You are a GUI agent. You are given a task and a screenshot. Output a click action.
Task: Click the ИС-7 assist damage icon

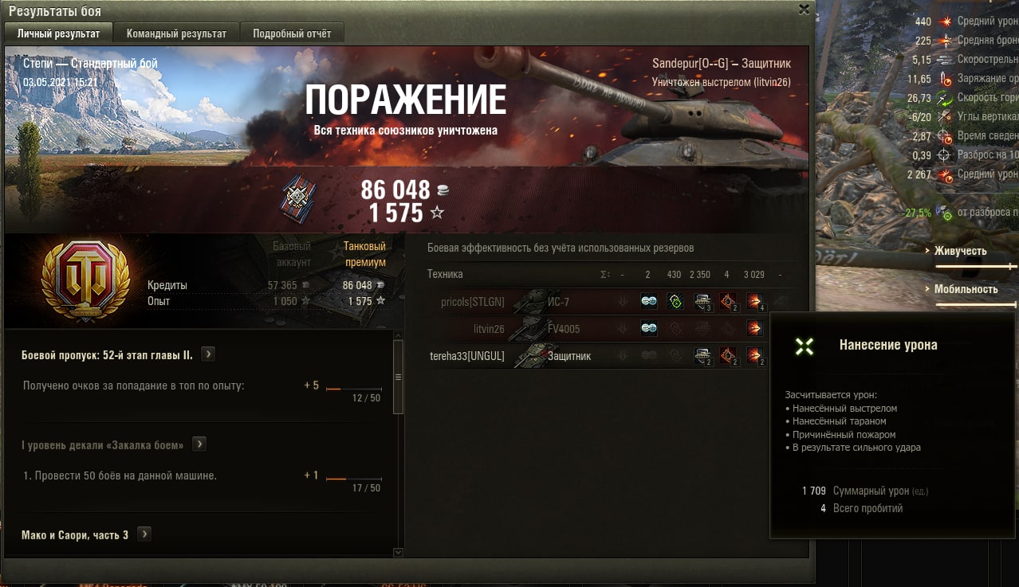pos(675,302)
